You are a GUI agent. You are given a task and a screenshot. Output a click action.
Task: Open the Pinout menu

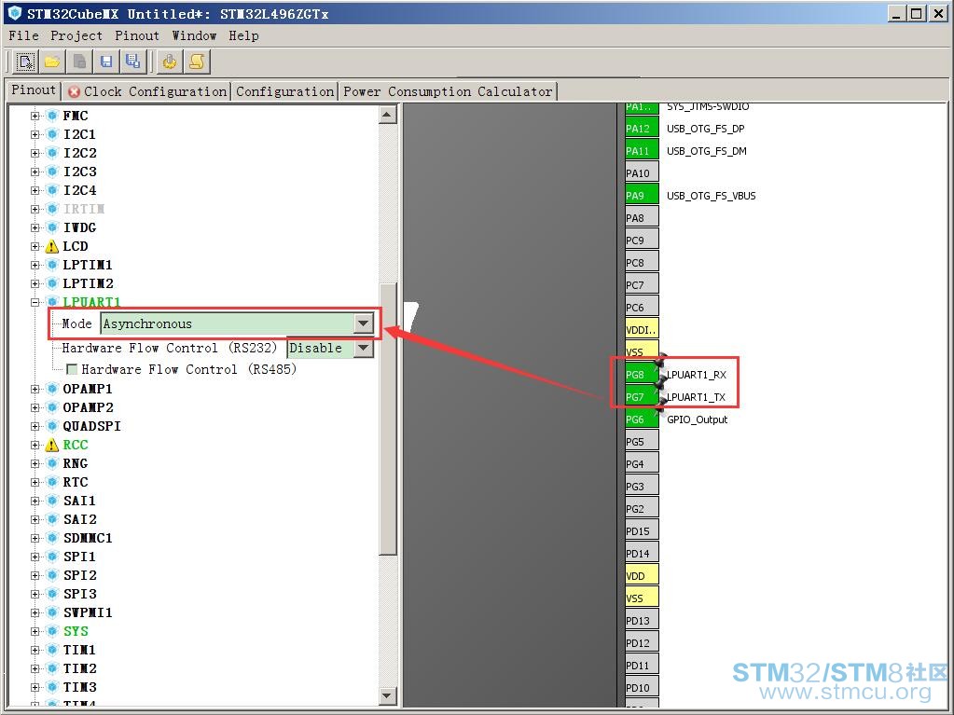click(x=137, y=35)
